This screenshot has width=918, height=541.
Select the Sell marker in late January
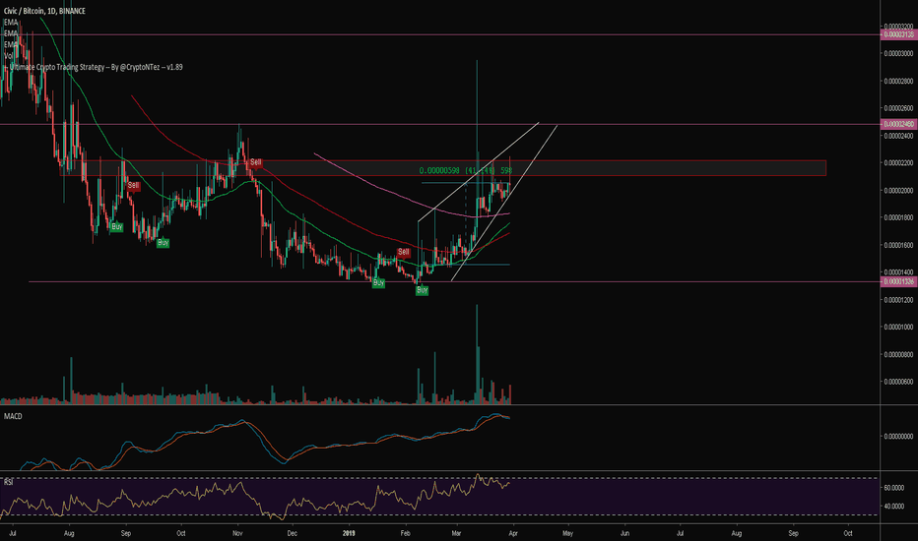tap(404, 252)
